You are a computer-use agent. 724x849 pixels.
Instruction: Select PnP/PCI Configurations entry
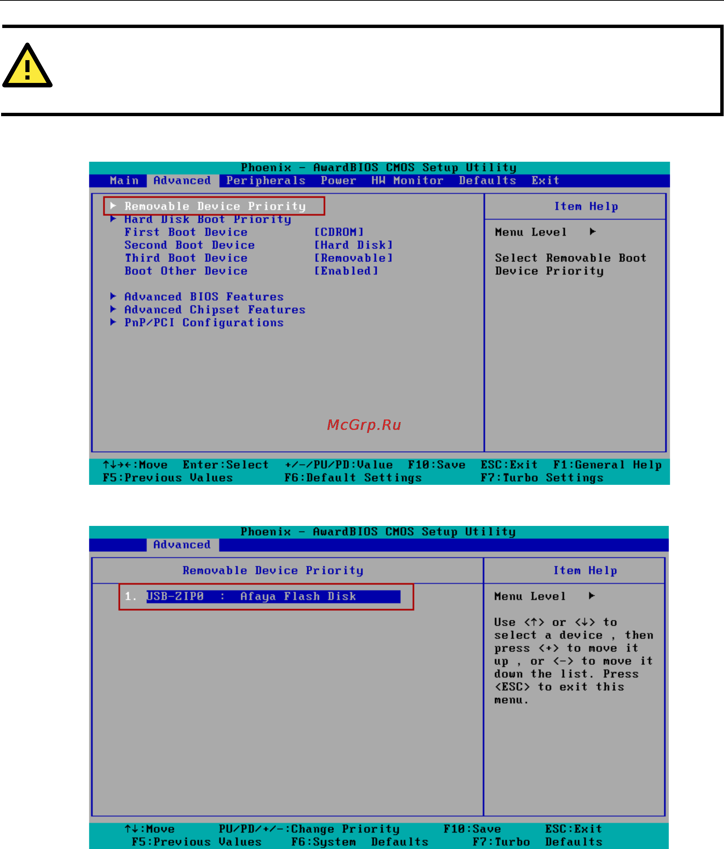[204, 322]
